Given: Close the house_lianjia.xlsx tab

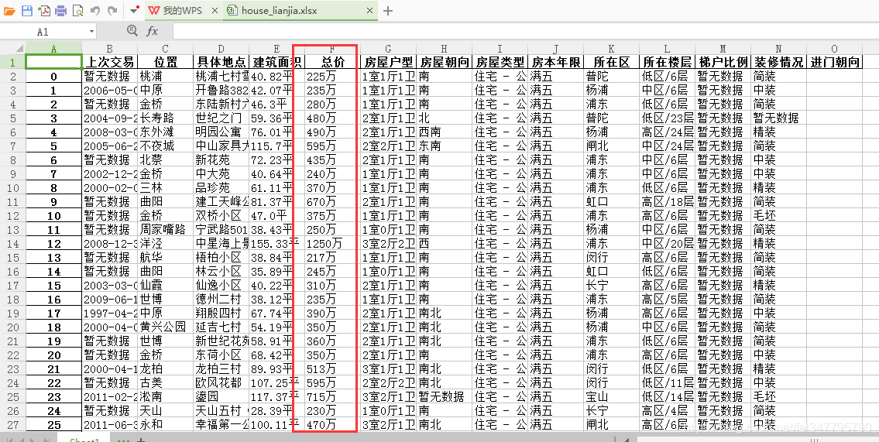Looking at the screenshot, I should (x=369, y=11).
